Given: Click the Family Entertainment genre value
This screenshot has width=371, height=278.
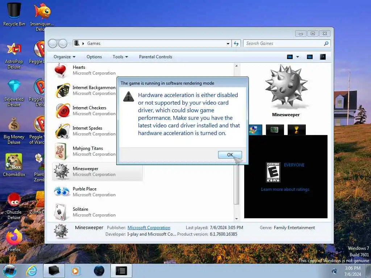Looking at the screenshot, I should pyautogui.click(x=294, y=228).
